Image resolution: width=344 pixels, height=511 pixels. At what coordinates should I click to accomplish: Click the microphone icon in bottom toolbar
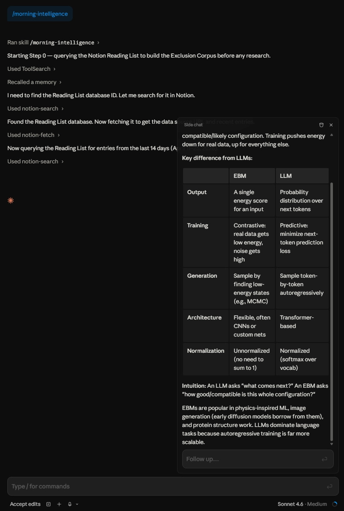pyautogui.click(x=69, y=504)
